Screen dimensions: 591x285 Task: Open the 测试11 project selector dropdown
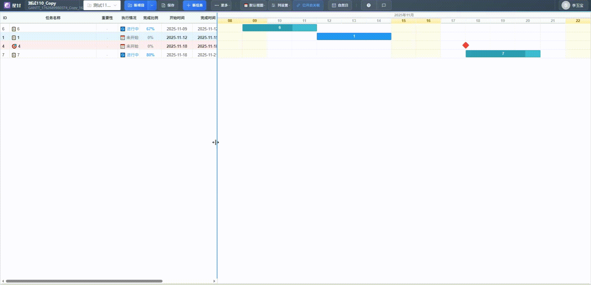[x=102, y=5]
